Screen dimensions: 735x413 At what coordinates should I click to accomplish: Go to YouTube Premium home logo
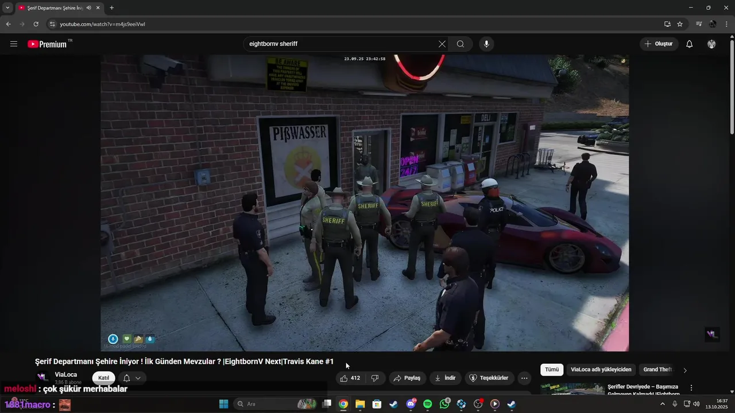(48, 44)
